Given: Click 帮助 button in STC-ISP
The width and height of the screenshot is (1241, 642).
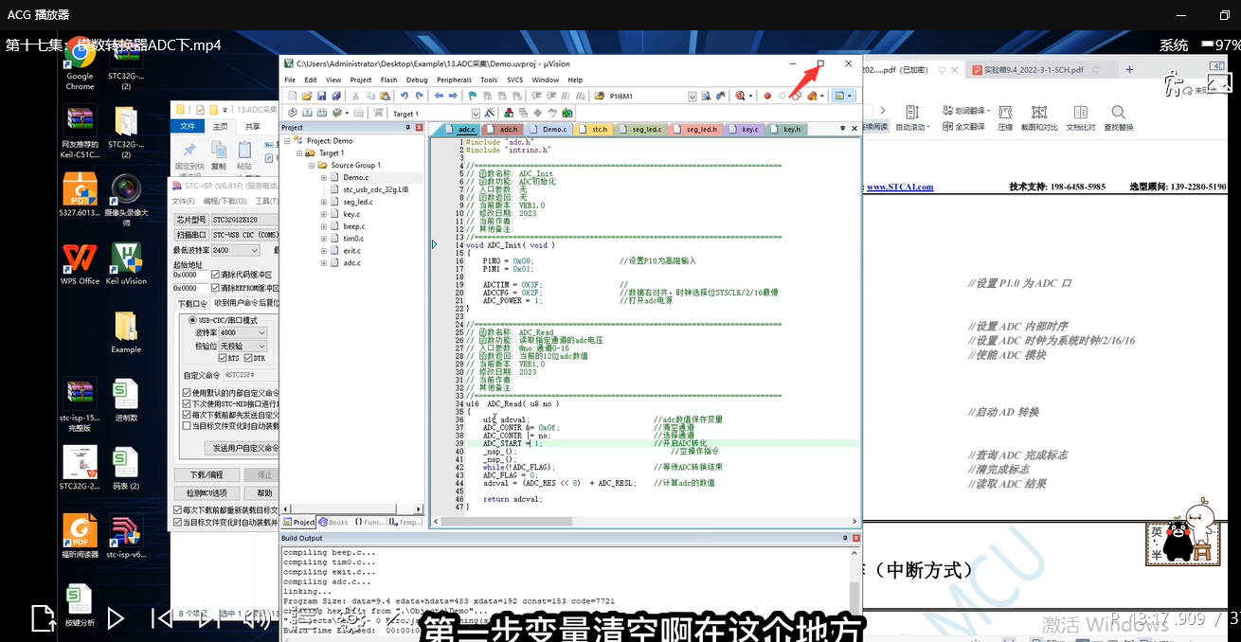Looking at the screenshot, I should click(263, 492).
